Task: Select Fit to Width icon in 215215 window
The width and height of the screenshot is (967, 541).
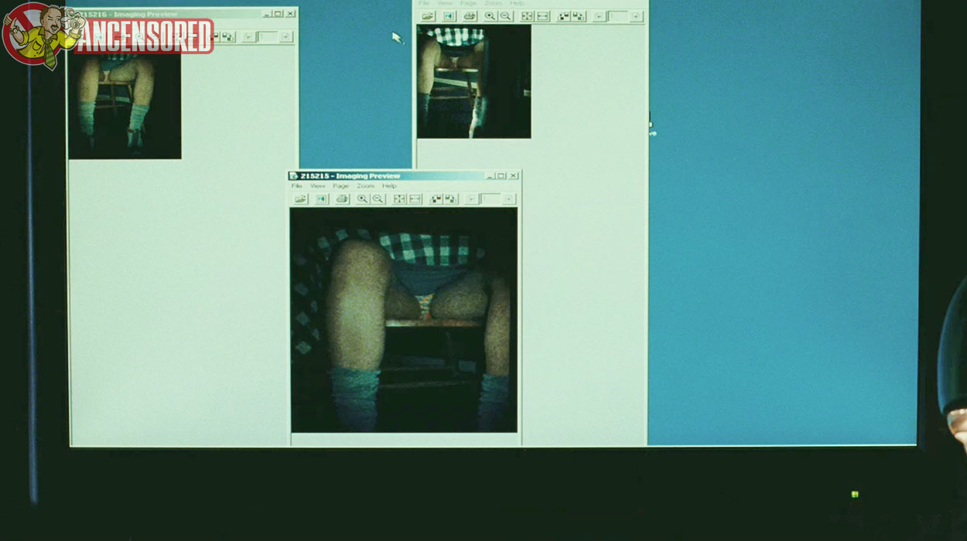Action: [415, 199]
